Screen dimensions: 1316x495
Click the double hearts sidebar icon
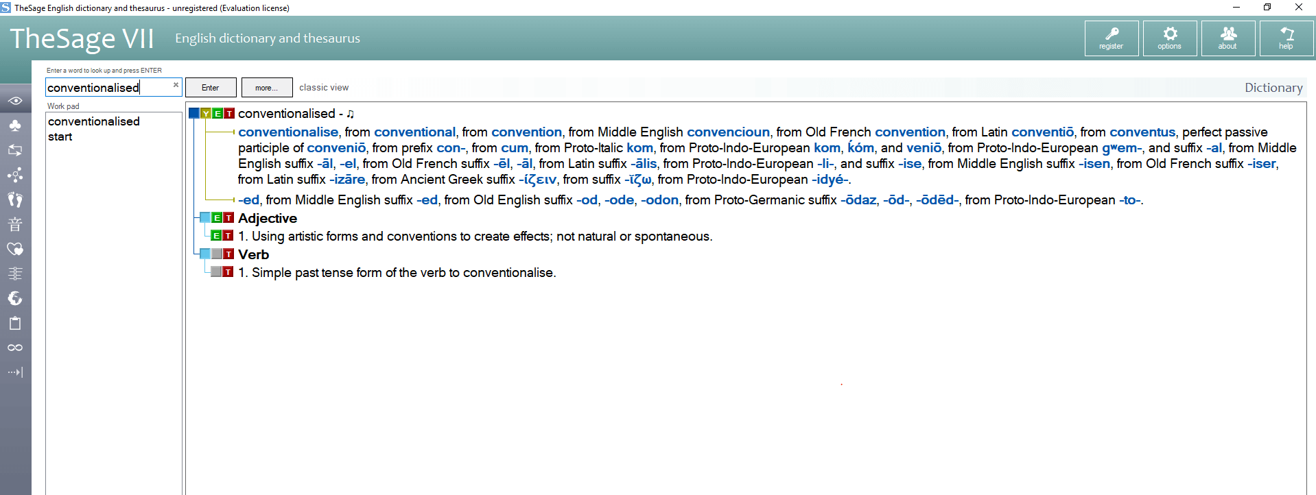15,249
